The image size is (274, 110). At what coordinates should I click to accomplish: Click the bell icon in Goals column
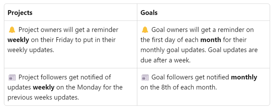coord(145,30)
